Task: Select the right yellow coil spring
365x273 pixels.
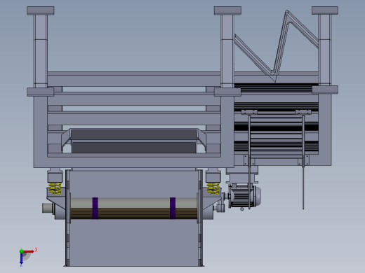Action: click(x=213, y=188)
